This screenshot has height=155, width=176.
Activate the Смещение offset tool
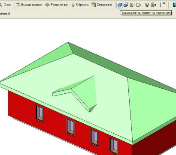102,5
